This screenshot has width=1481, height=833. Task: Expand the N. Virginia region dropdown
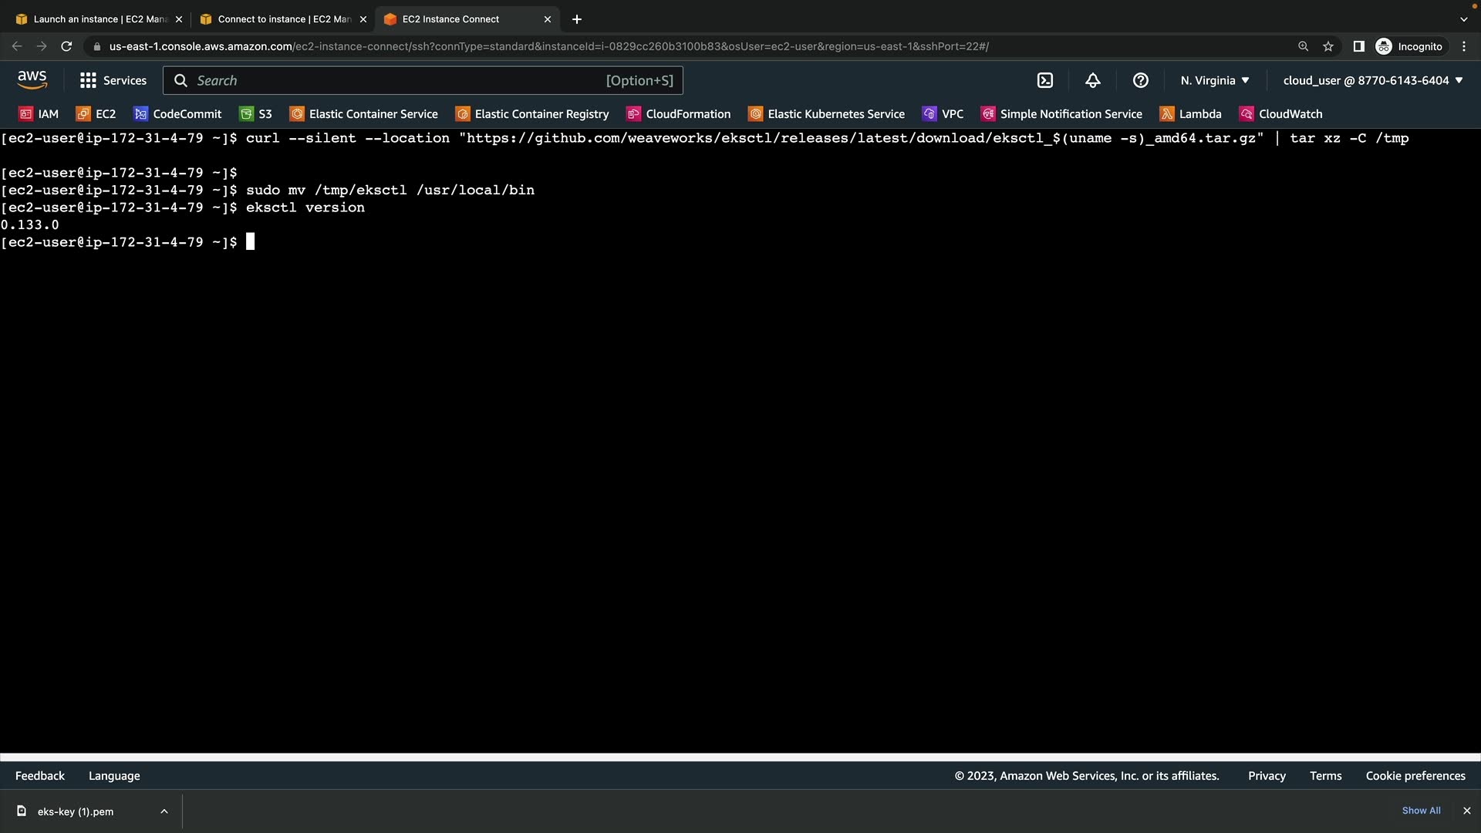[x=1214, y=80]
